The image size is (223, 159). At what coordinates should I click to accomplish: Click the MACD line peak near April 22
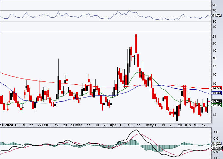click(x=136, y=130)
